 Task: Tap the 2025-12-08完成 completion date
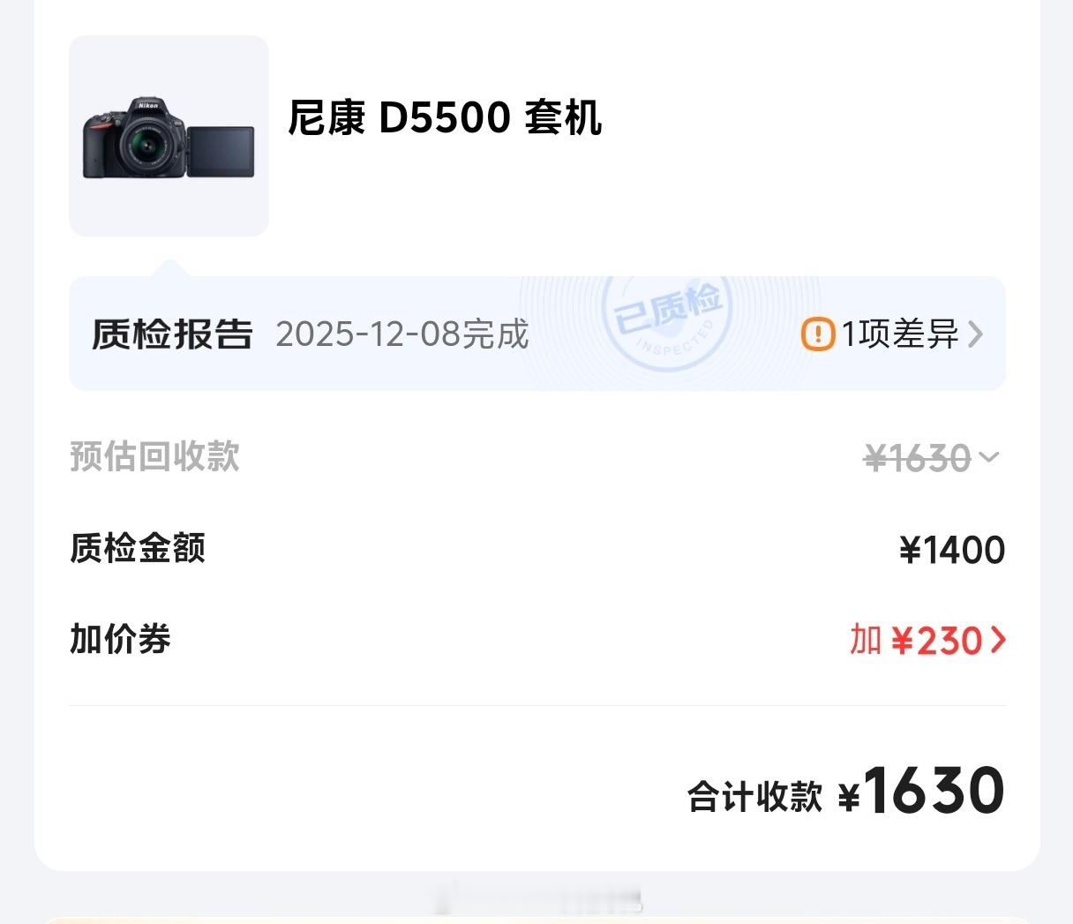[402, 334]
